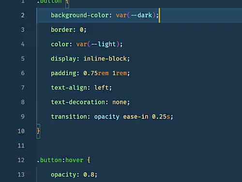Screen dimensions: 242x182
Task: Click the inline-block value
Action: pos(105,59)
